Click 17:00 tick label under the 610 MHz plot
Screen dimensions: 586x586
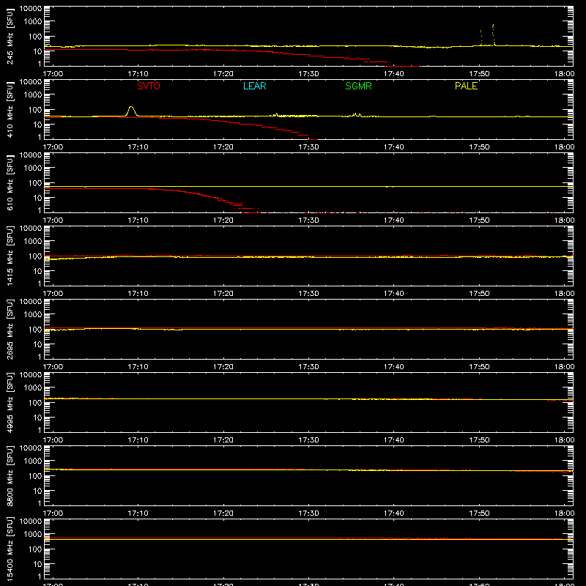click(53, 220)
